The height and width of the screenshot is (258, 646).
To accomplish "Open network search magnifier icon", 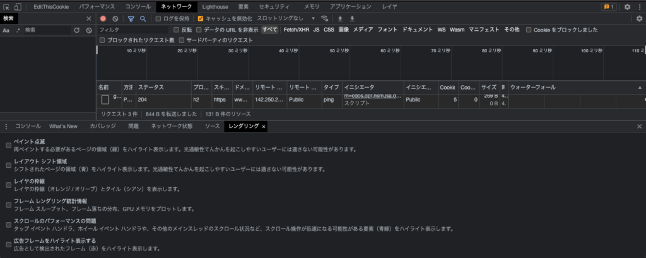I will [x=143, y=18].
